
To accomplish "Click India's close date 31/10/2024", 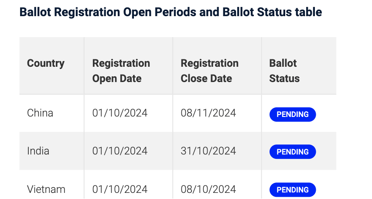I will pos(208,151).
